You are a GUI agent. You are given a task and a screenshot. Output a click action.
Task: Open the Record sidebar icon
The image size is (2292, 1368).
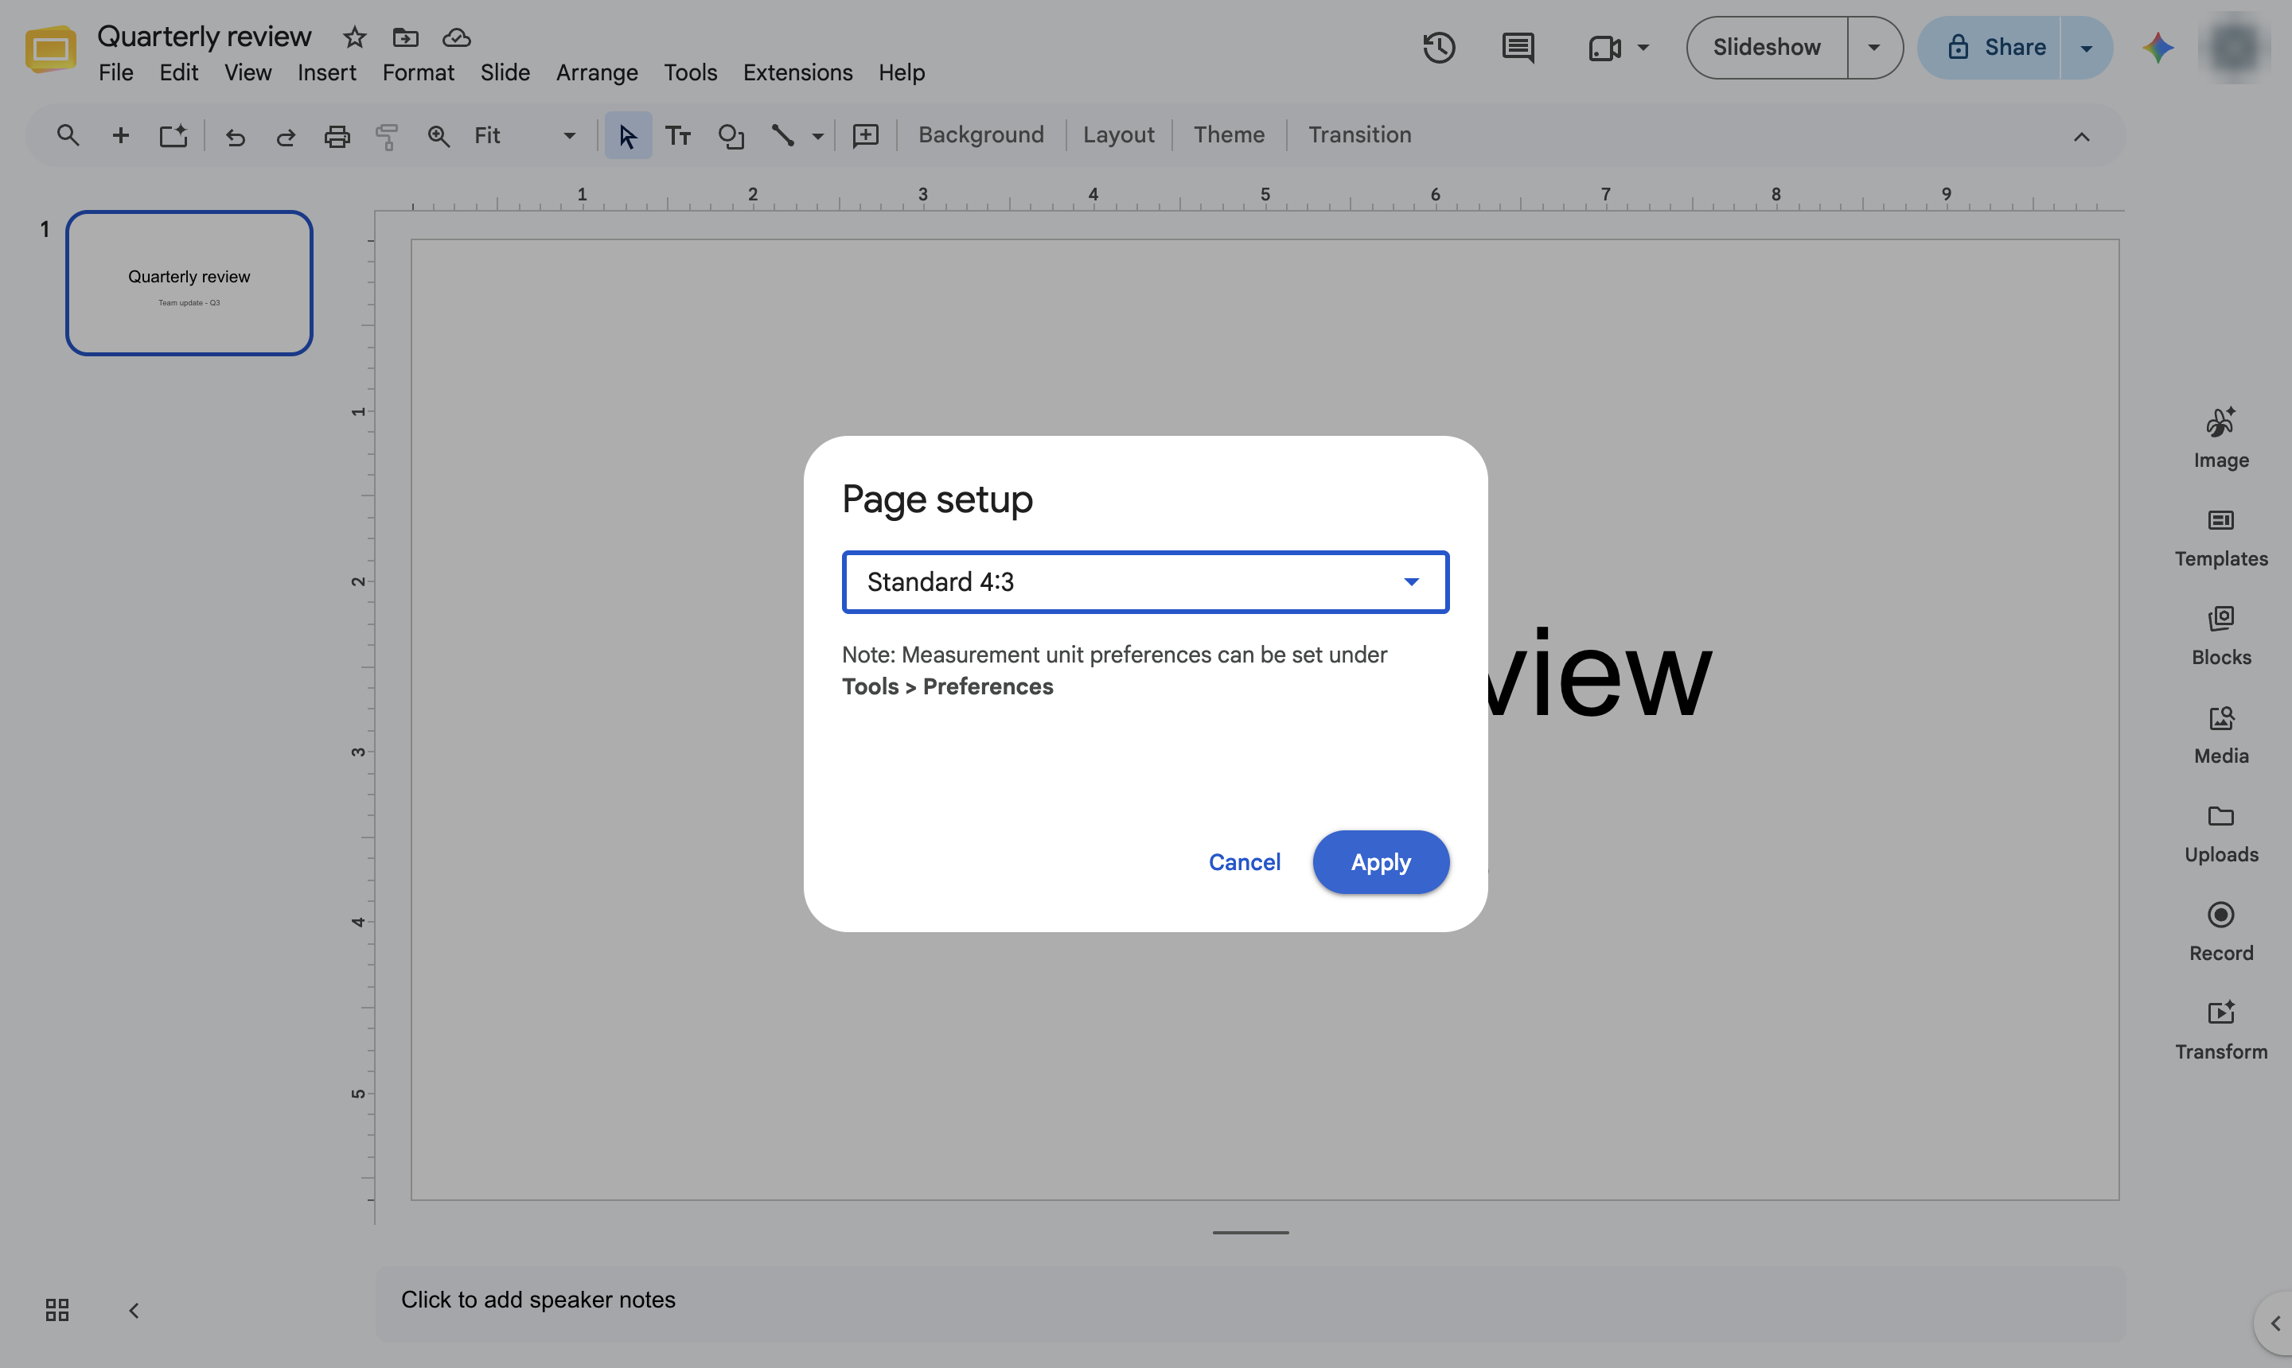coord(2221,932)
